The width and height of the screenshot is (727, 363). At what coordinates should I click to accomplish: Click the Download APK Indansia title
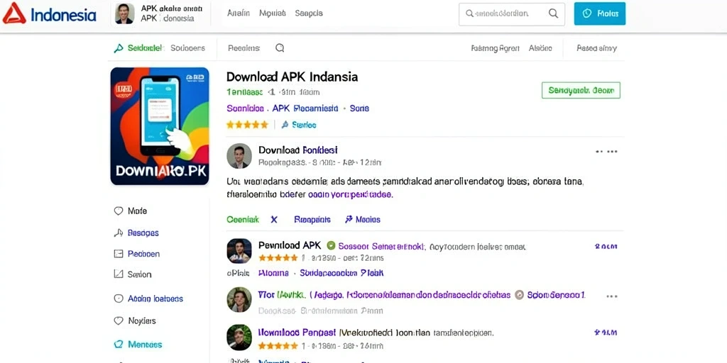point(292,77)
